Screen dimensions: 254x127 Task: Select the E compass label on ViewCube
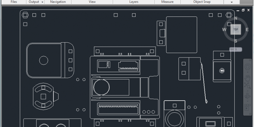coord(247,30)
